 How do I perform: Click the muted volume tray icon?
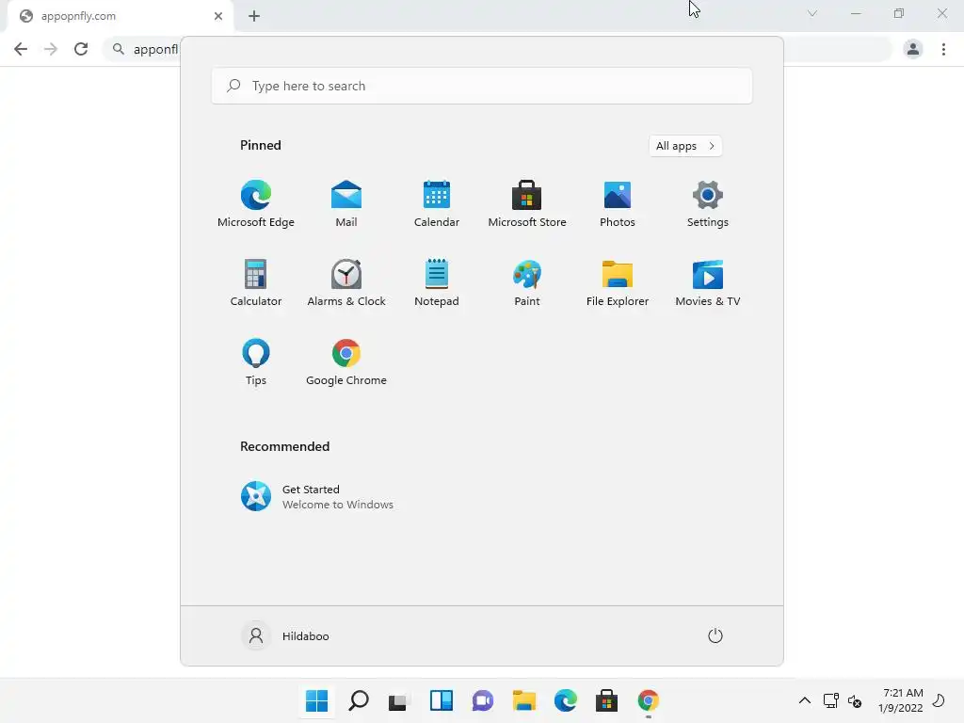[855, 700]
